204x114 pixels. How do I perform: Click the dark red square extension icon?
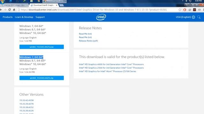point(194,10)
